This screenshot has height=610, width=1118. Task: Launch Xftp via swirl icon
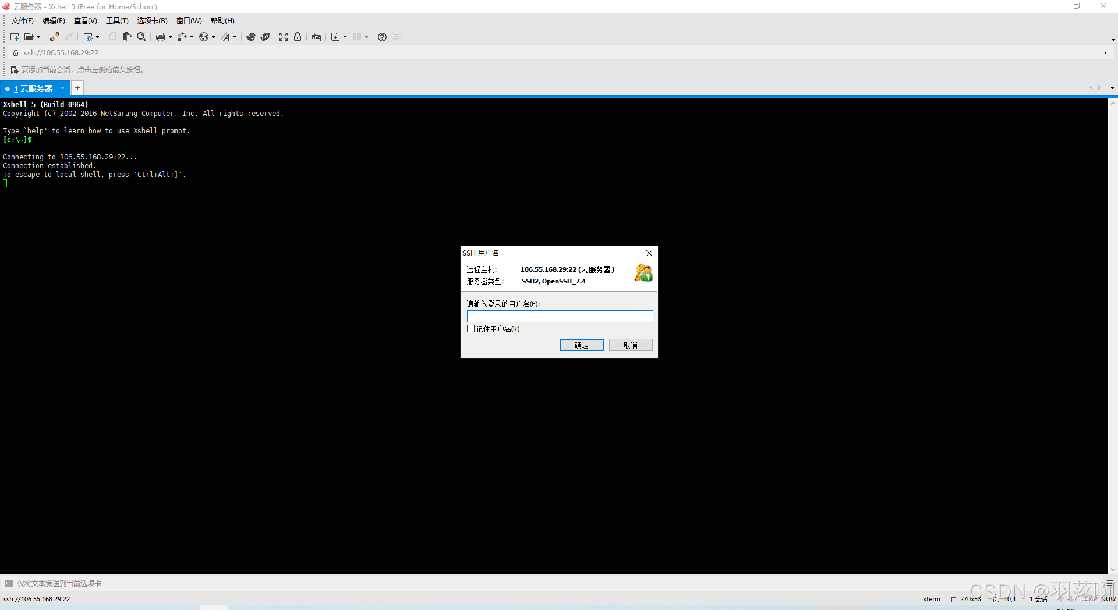(251, 37)
